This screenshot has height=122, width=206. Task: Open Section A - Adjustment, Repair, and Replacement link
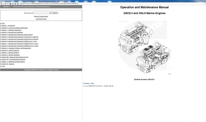click(x=16, y=48)
